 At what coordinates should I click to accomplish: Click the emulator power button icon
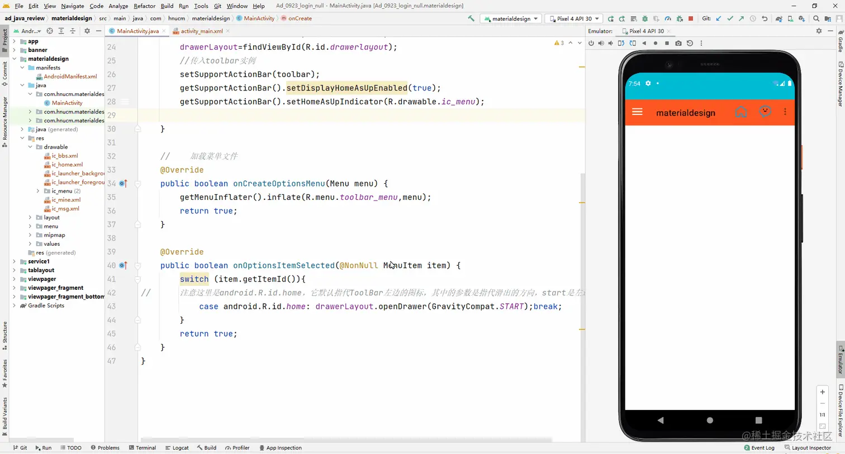591,43
